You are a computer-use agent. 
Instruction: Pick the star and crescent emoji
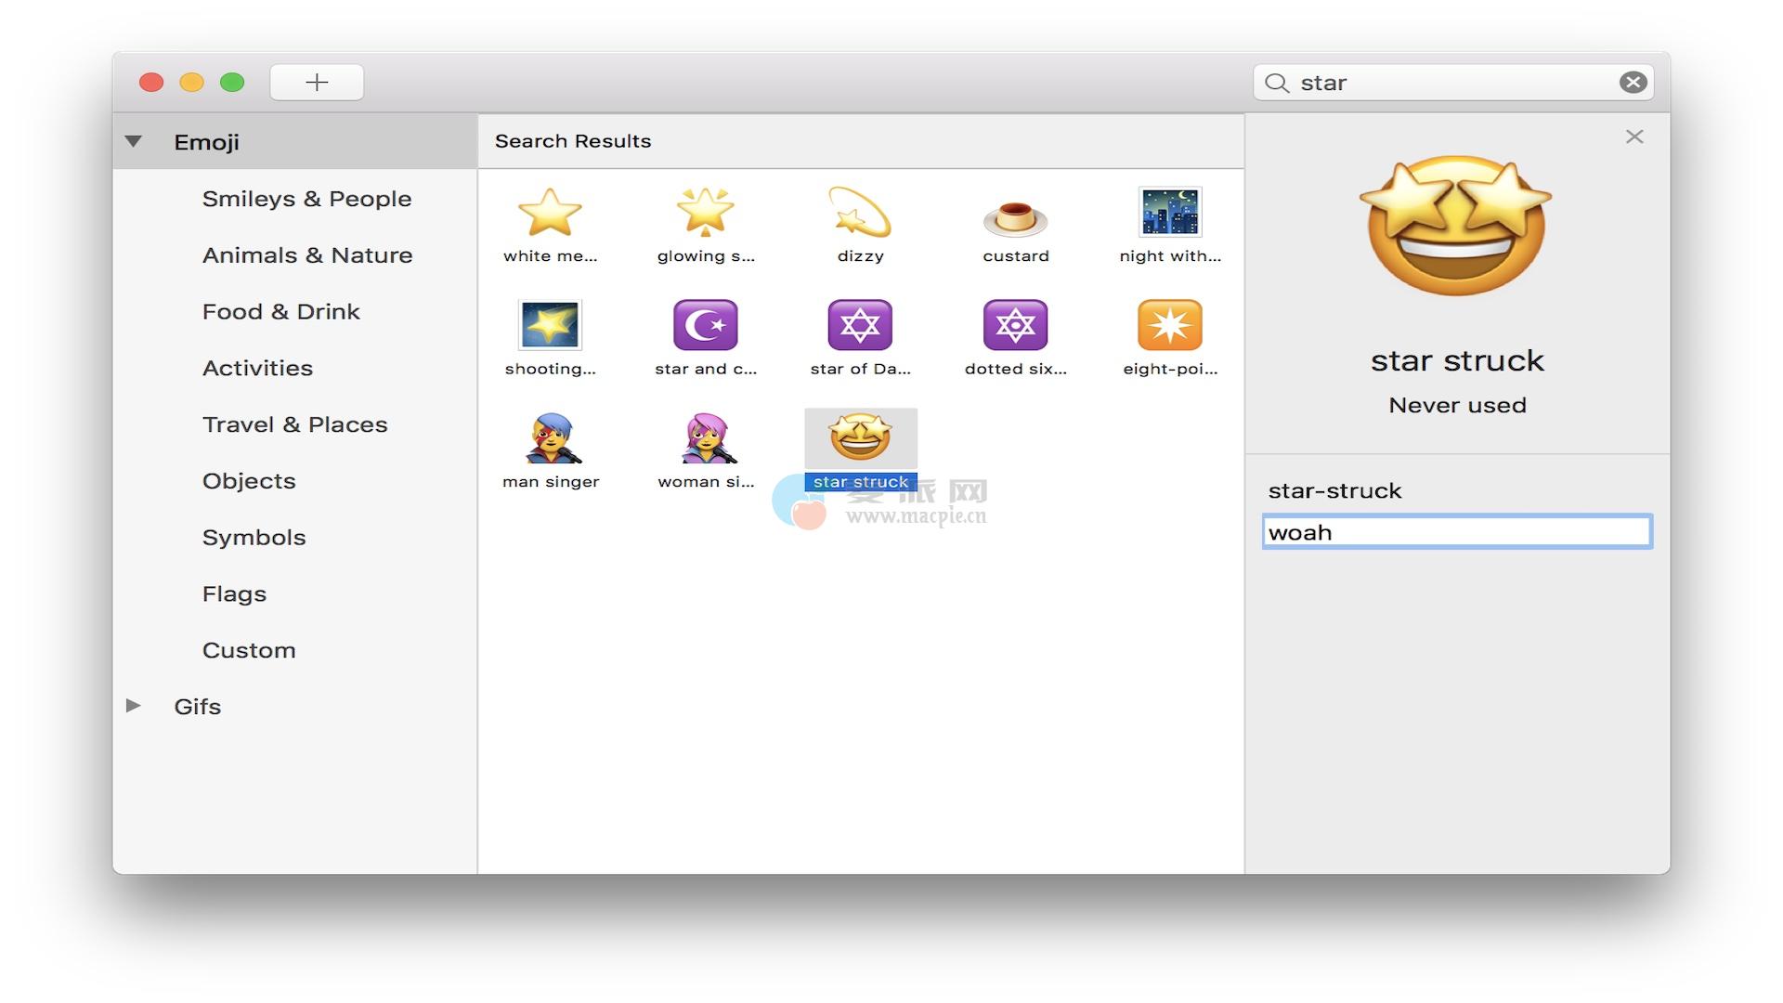(x=705, y=325)
